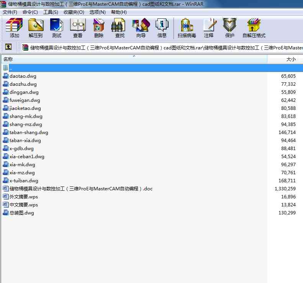Image resolution: width=303 pixels, height=283 pixels.
Task: Launch the 向导 (Wizard) tool
Action: [x=141, y=28]
